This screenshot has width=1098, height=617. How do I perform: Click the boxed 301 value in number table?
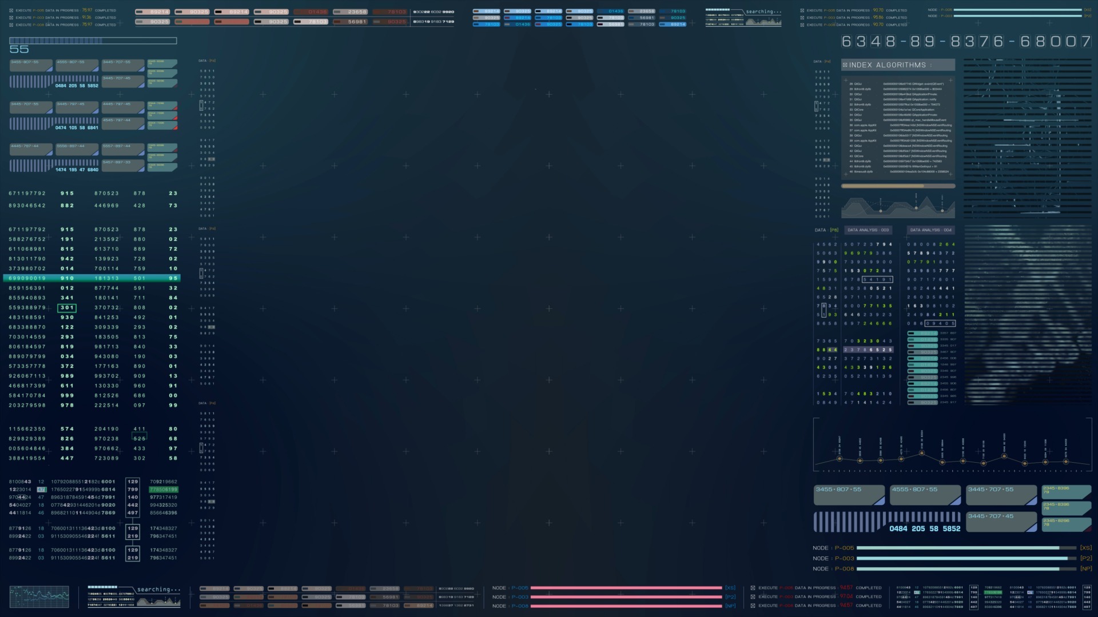(x=67, y=308)
